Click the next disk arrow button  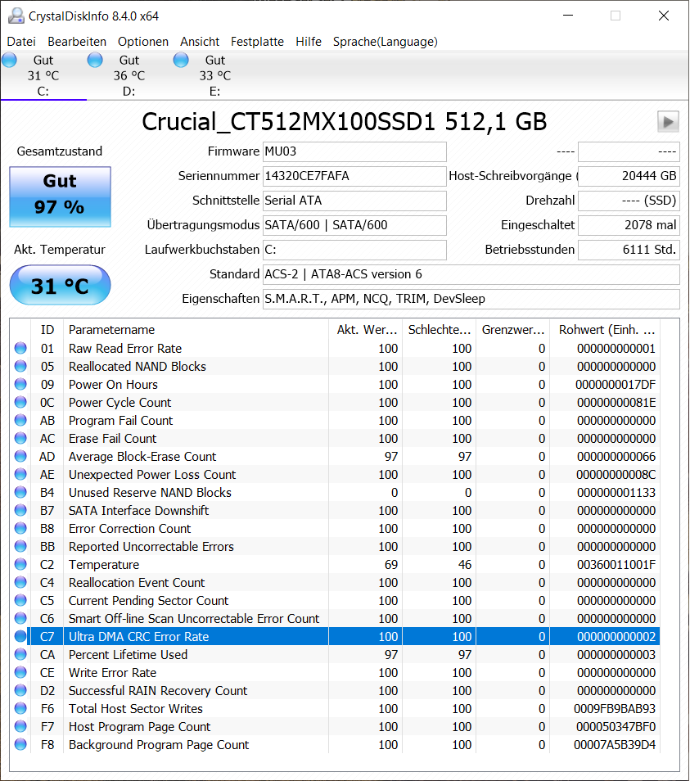(668, 121)
